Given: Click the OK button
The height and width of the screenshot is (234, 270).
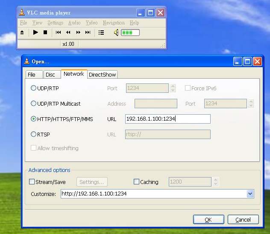Looking at the screenshot, I should pyautogui.click(x=208, y=219).
